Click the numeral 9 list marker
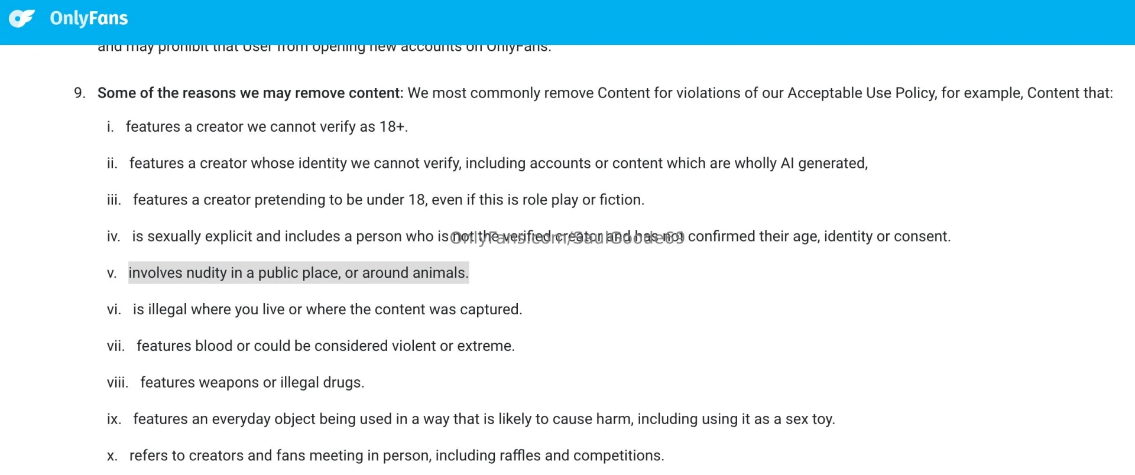The height and width of the screenshot is (475, 1135). click(x=79, y=93)
